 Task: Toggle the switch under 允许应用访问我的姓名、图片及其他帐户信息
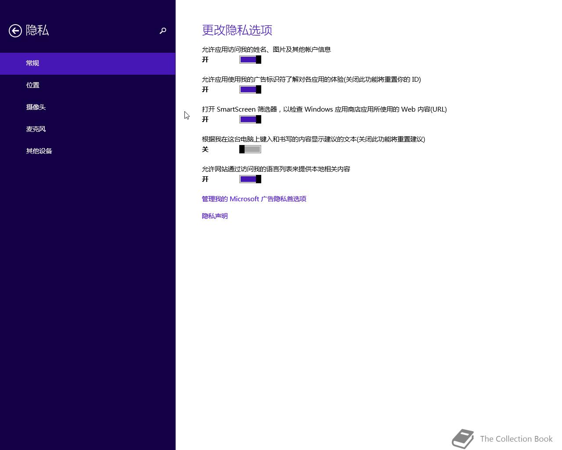[250, 60]
